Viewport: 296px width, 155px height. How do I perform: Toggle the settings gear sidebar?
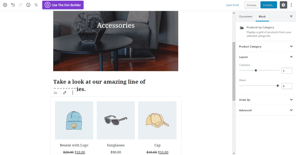(283, 5)
